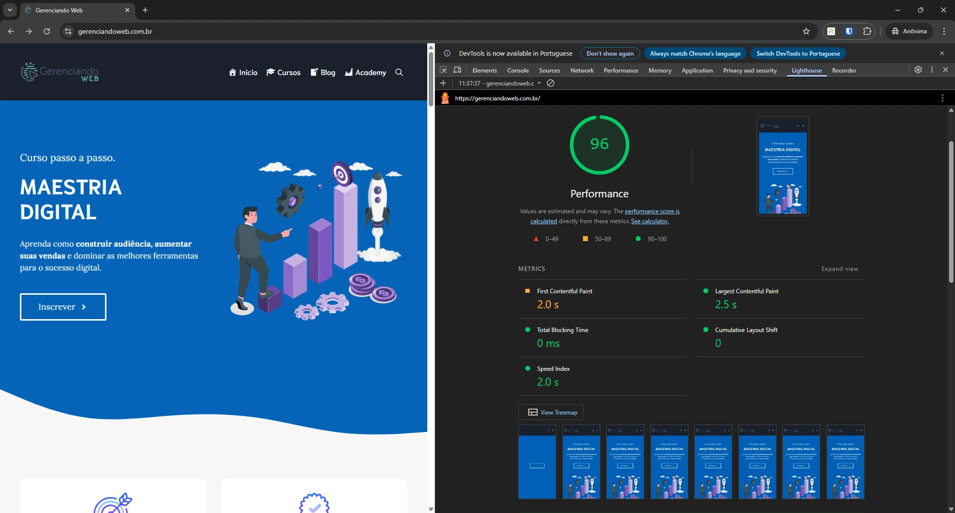
Task: Click the View Treemap button
Action: tap(551, 412)
